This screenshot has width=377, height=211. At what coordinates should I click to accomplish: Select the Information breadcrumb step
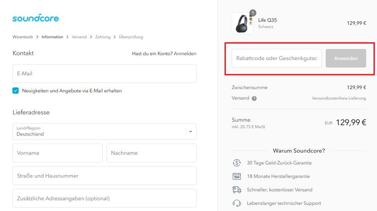pyautogui.click(x=52, y=37)
